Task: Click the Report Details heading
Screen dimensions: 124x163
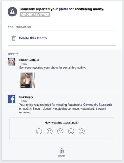Action: 29,60
